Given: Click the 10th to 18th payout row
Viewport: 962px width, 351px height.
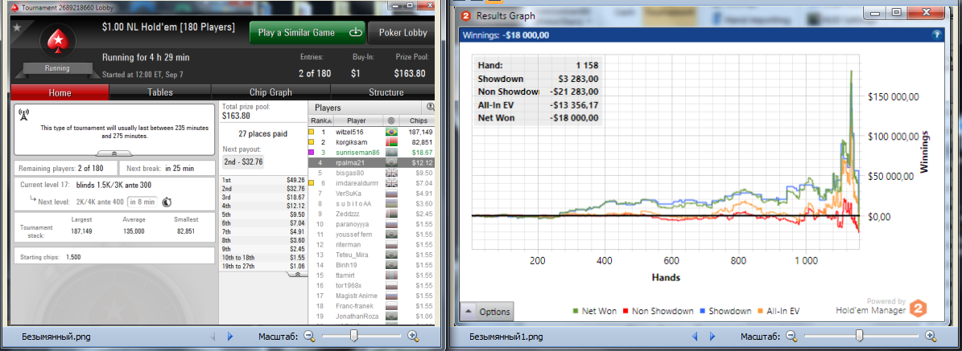Looking at the screenshot, I should [263, 258].
